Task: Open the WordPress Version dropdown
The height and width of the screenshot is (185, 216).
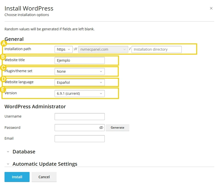Action: tap(79, 93)
